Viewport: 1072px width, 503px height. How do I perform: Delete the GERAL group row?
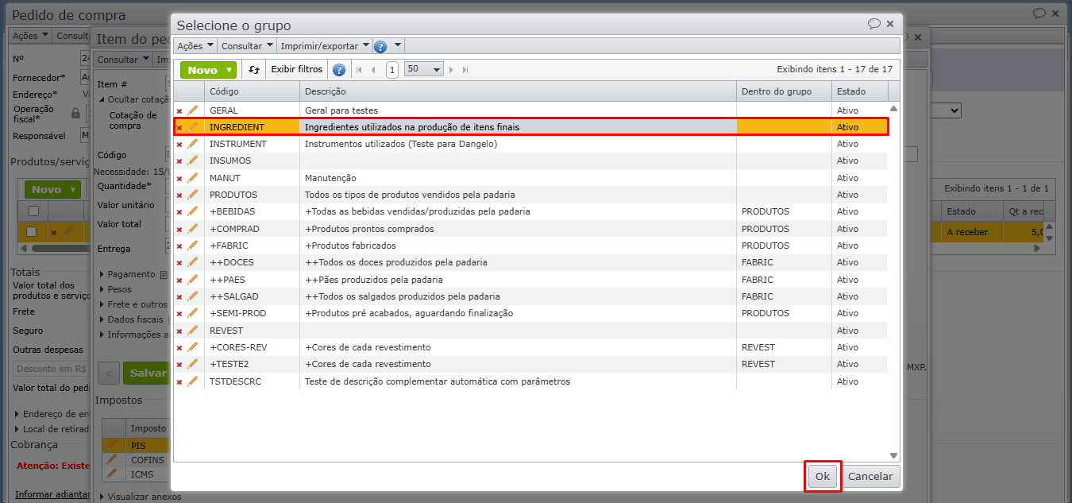click(179, 110)
